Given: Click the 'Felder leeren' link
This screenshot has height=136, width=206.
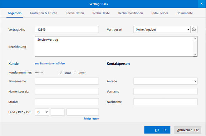Looking at the screenshot, I should [91, 119].
